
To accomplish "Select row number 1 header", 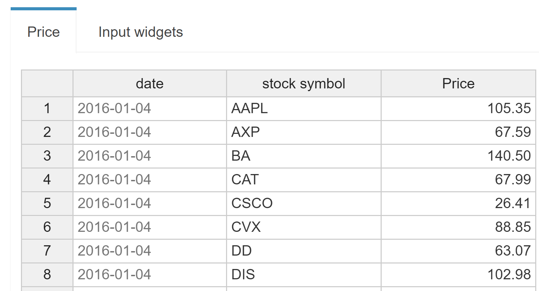I will pos(47,109).
